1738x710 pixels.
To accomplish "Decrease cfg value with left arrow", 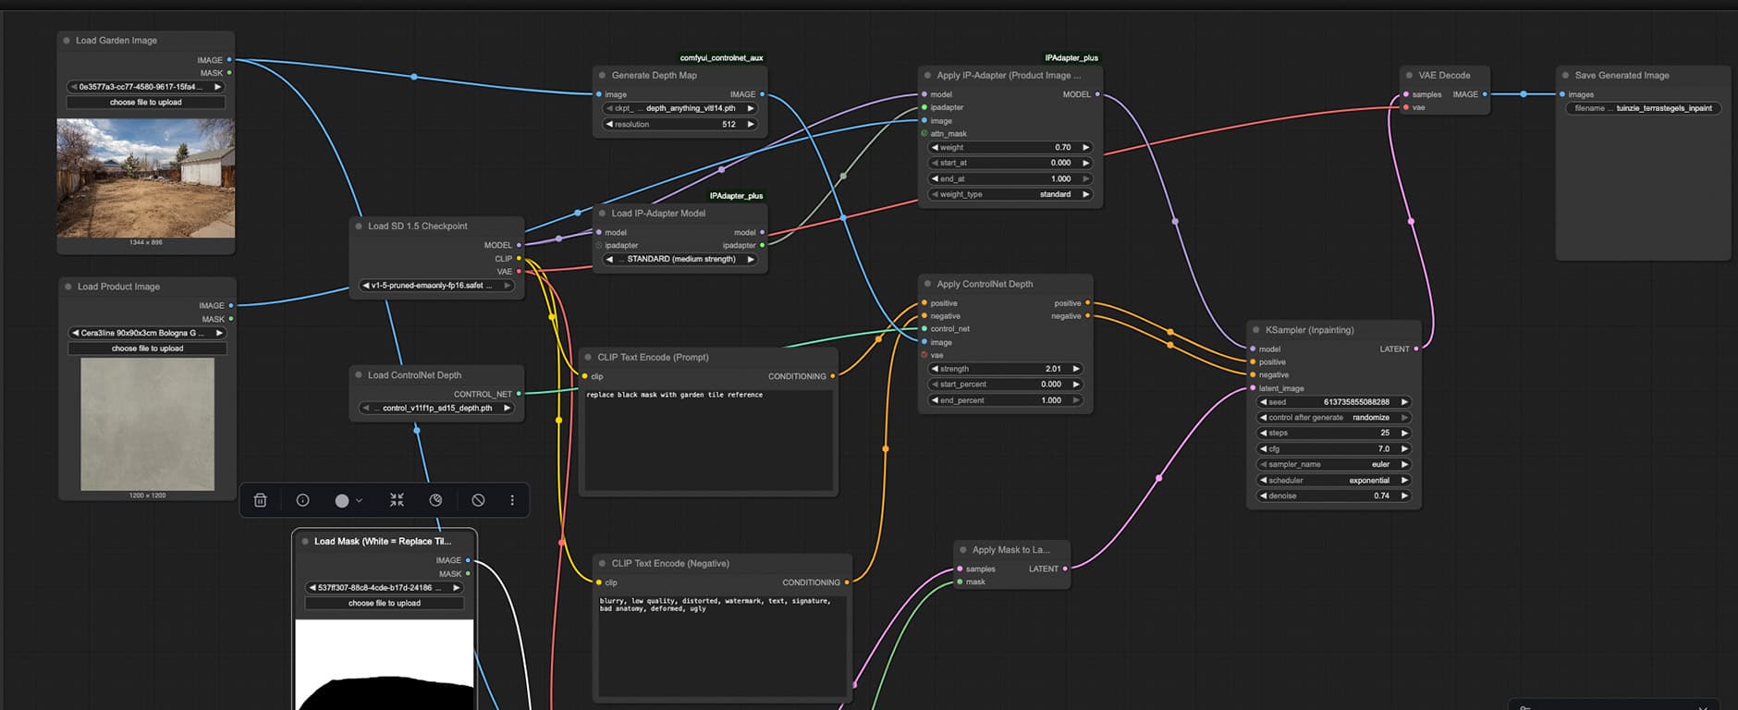I will click(1263, 448).
